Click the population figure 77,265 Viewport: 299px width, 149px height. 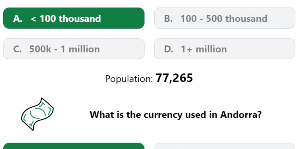(174, 78)
